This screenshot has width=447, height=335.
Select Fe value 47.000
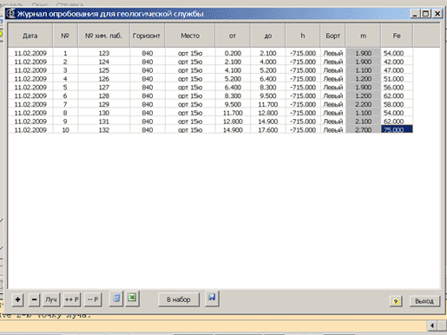(x=397, y=70)
